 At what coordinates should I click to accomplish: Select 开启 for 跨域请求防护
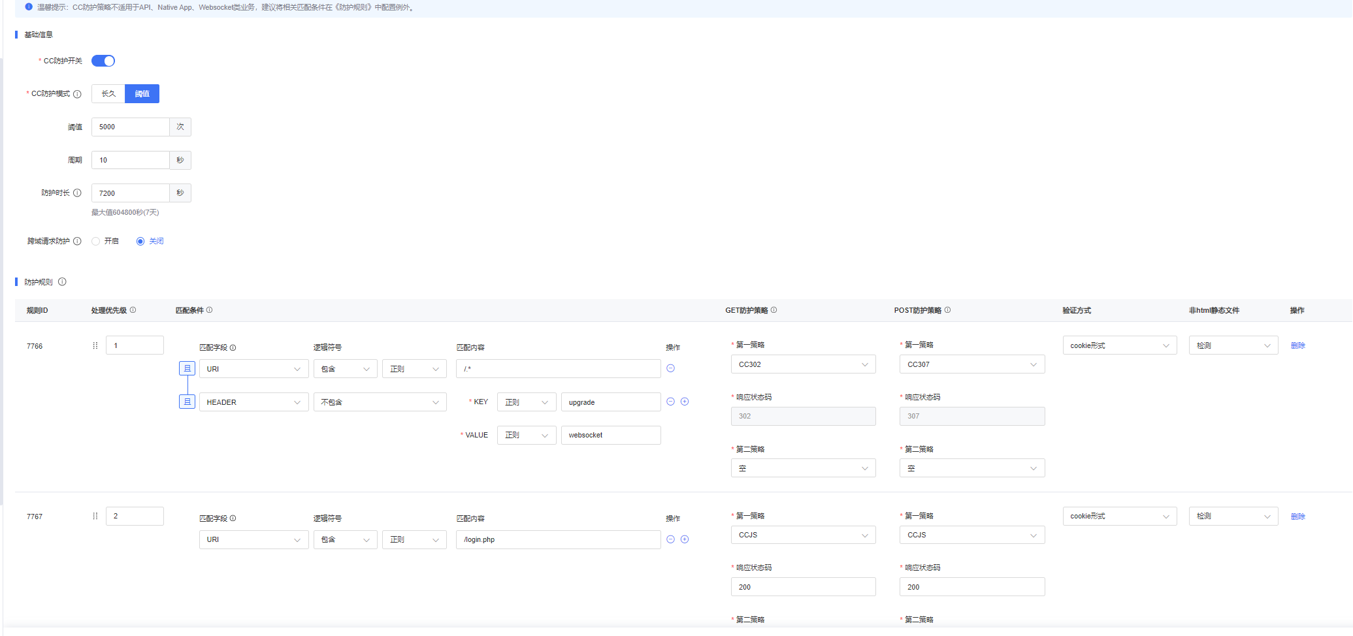tap(96, 242)
